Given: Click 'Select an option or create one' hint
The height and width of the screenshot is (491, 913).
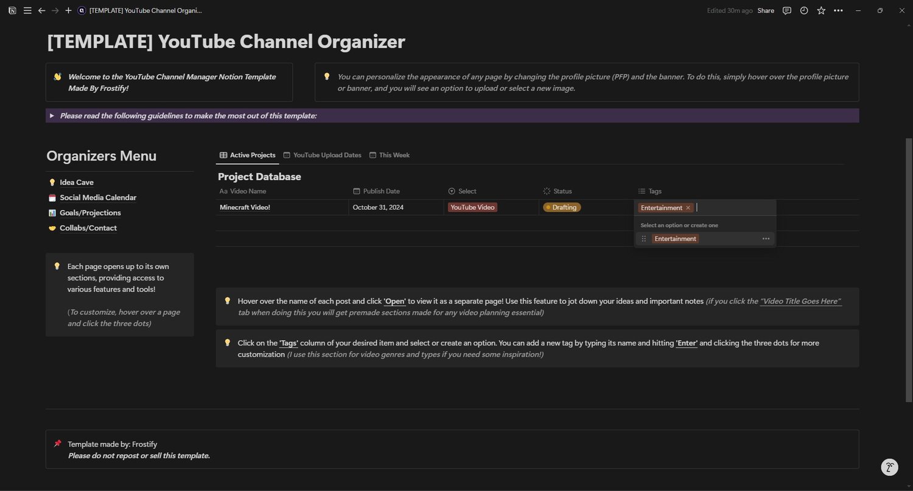Looking at the screenshot, I should click(x=679, y=225).
